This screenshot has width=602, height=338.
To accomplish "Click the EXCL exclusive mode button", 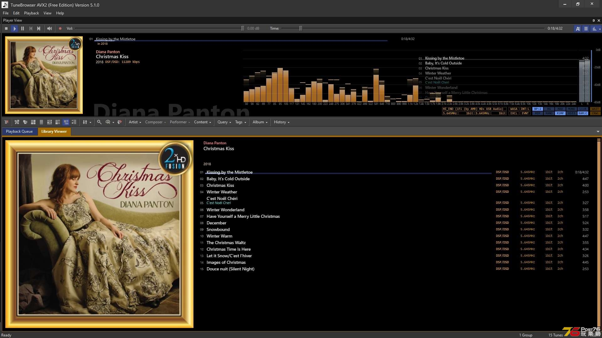I will pyautogui.click(x=514, y=113).
